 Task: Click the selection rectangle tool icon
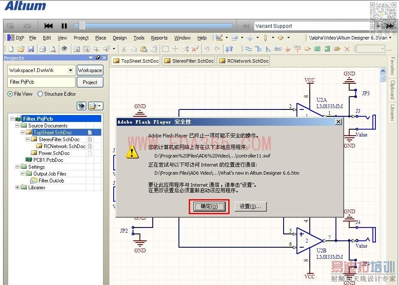point(166,49)
